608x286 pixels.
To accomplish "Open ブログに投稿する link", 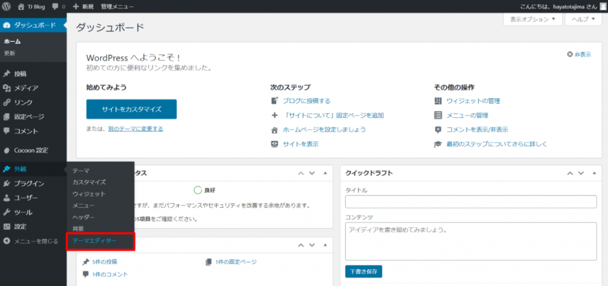I will [x=306, y=101].
